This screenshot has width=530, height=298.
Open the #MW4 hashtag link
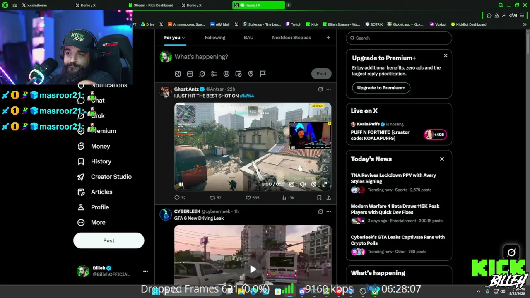(x=247, y=96)
